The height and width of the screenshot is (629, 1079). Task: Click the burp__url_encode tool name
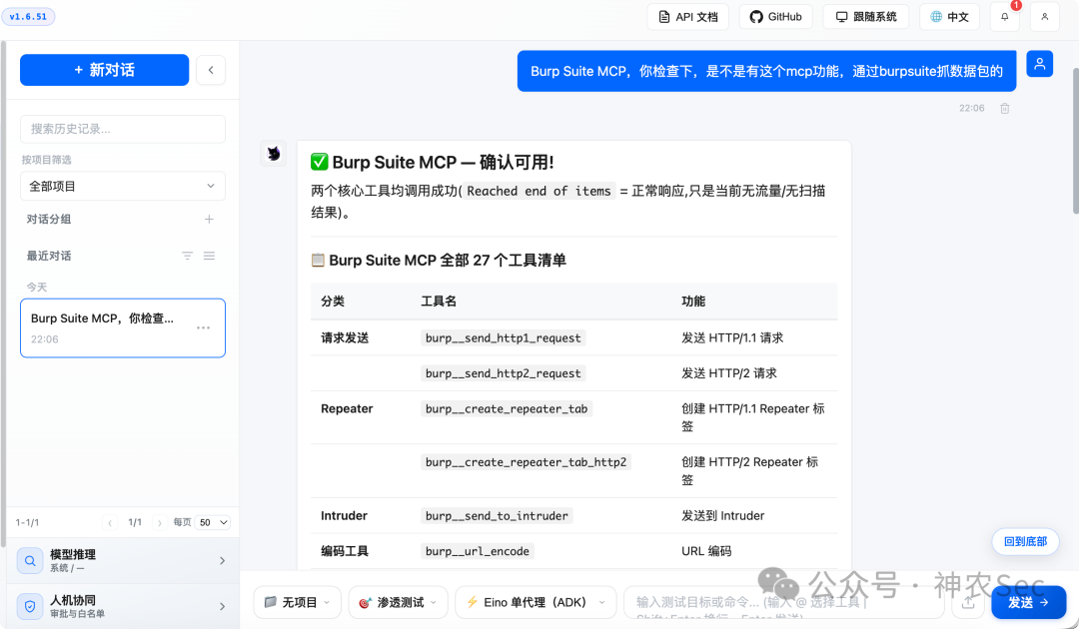pos(478,551)
